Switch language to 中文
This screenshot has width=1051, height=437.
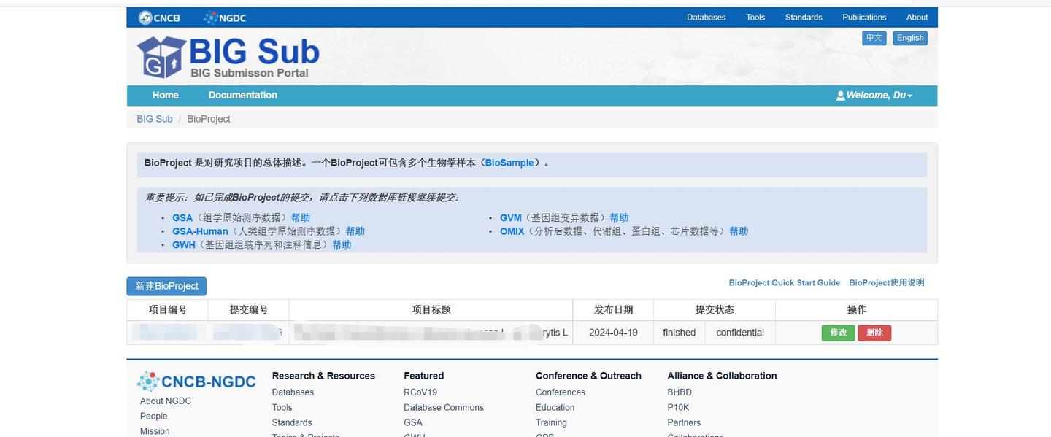pos(874,38)
